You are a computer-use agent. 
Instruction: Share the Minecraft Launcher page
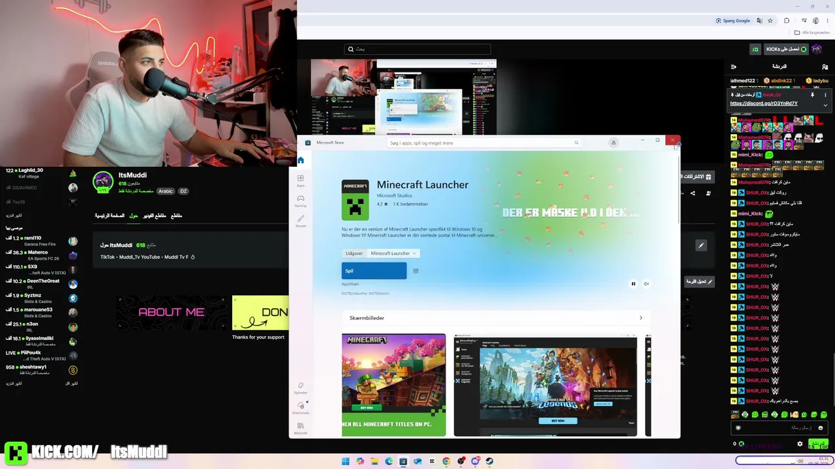pyautogui.click(x=416, y=271)
